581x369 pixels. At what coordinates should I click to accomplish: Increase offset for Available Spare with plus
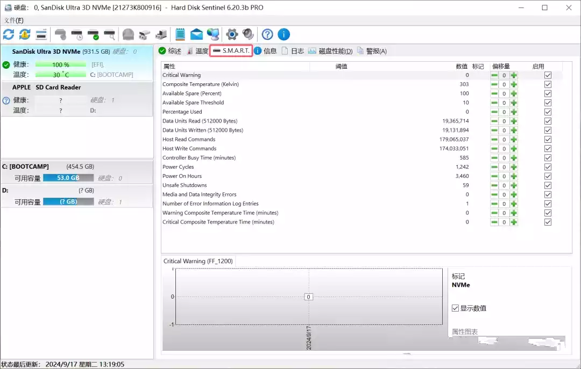point(514,93)
